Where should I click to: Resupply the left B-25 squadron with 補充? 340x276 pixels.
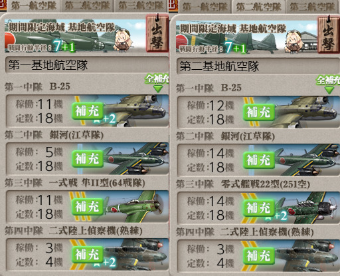click(x=88, y=111)
